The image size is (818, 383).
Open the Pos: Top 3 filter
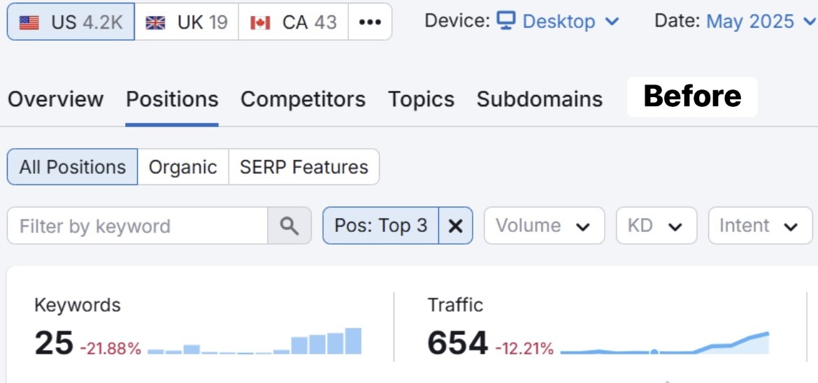[x=381, y=226]
